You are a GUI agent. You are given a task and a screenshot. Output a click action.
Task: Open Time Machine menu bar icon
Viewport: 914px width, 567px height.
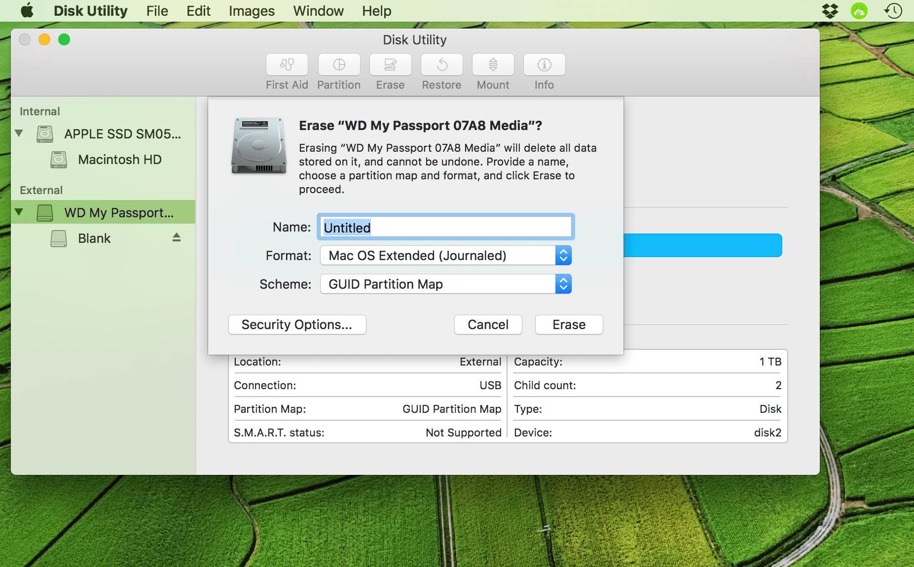point(893,11)
